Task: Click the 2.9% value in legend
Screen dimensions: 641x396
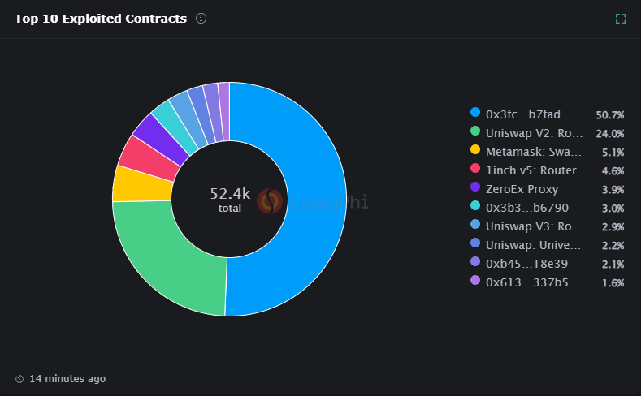Action: click(x=613, y=227)
